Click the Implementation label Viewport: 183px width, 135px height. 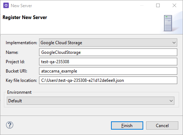(x=21, y=43)
